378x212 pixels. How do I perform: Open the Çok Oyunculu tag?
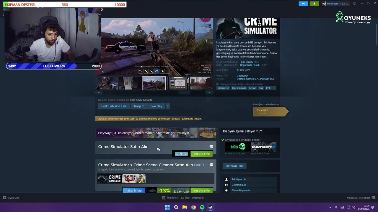point(239,88)
